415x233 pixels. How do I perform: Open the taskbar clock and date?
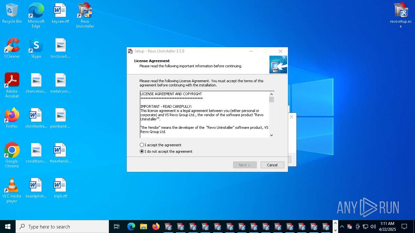(x=387, y=227)
